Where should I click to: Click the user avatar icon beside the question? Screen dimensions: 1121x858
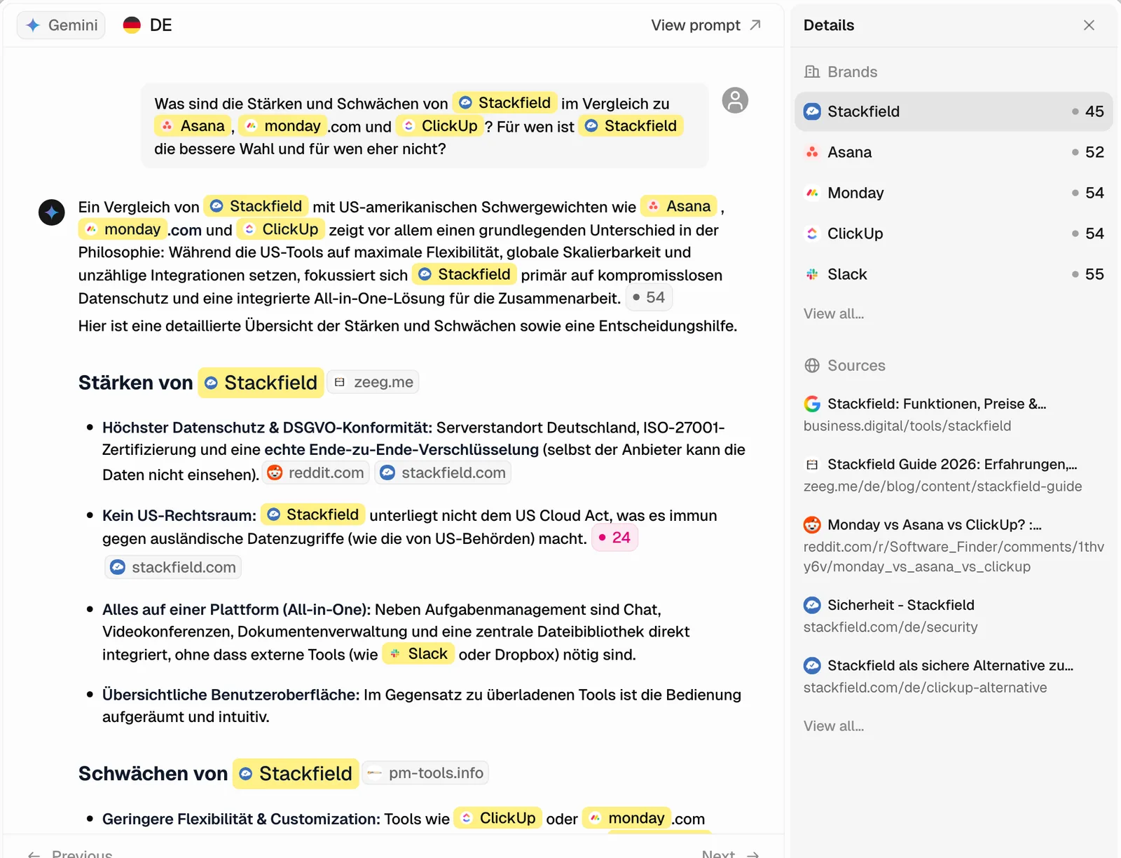(x=735, y=100)
